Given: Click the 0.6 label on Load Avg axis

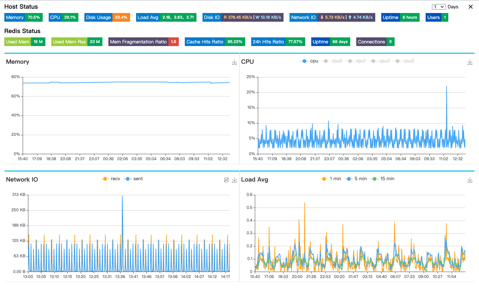Looking at the screenshot, I should [x=250, y=195].
